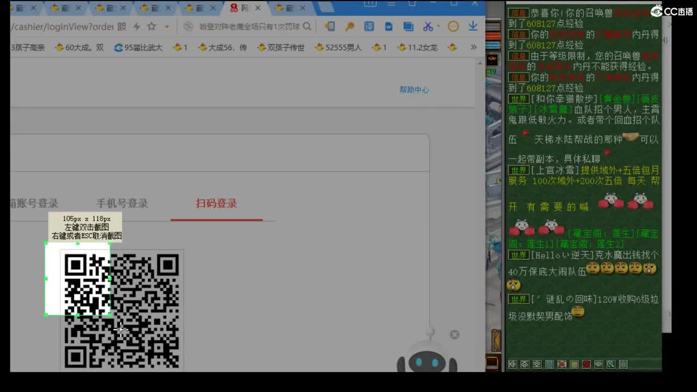Click chat panel scroll-up arrow icon
This screenshot has width=697, height=392.
[x=524, y=364]
